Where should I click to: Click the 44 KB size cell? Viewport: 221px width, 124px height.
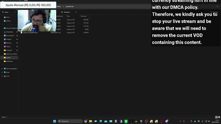(87, 29)
